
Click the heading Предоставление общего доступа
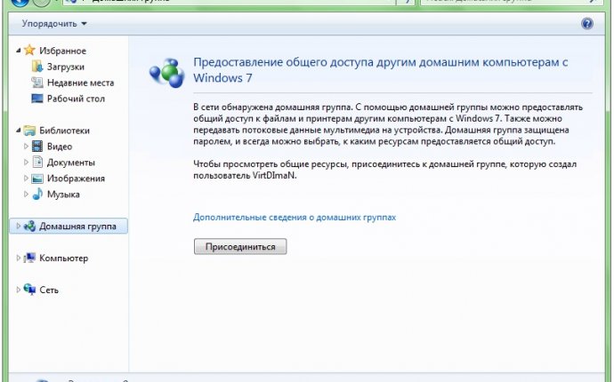pos(381,69)
